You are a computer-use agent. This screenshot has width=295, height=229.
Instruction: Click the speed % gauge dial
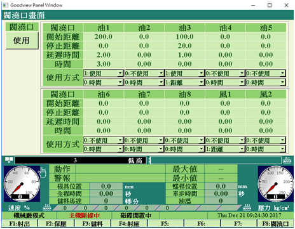22,183
